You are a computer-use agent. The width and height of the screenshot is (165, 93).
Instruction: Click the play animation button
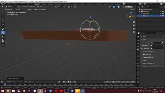click(x=70, y=82)
